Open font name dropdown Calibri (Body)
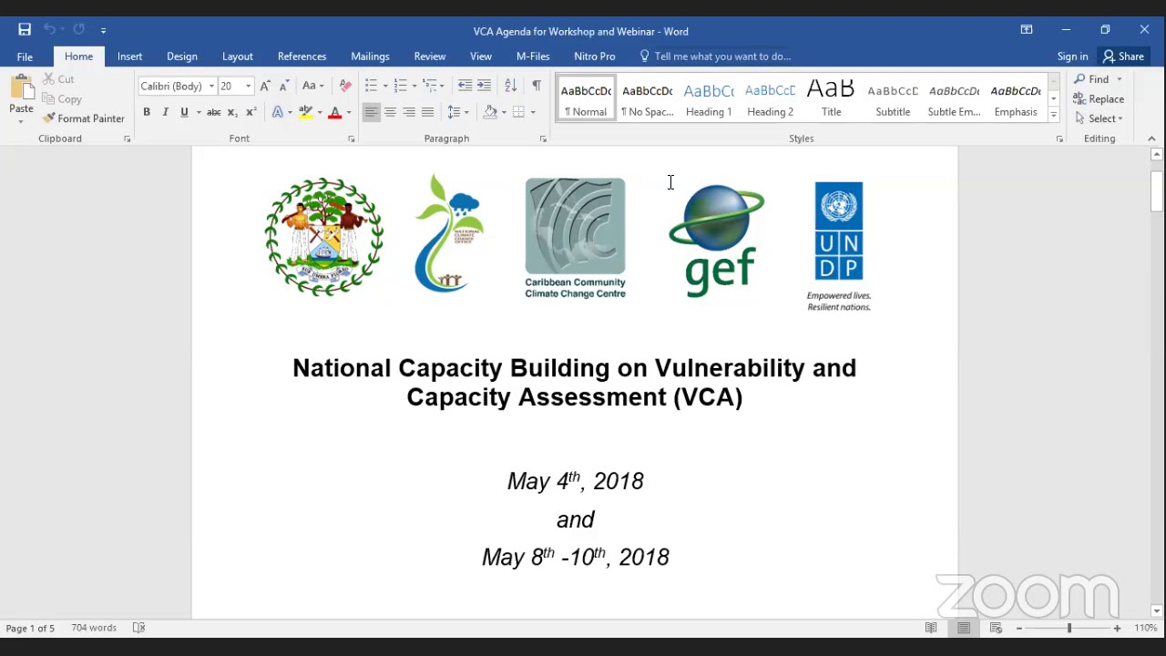 (x=211, y=87)
